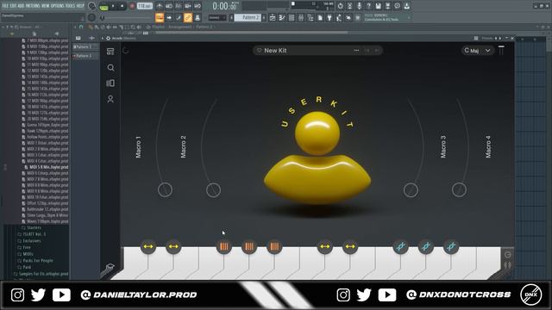Toggle the orange link button in toolbar
The width and height of the screenshot is (552, 310).
[x=188, y=17]
